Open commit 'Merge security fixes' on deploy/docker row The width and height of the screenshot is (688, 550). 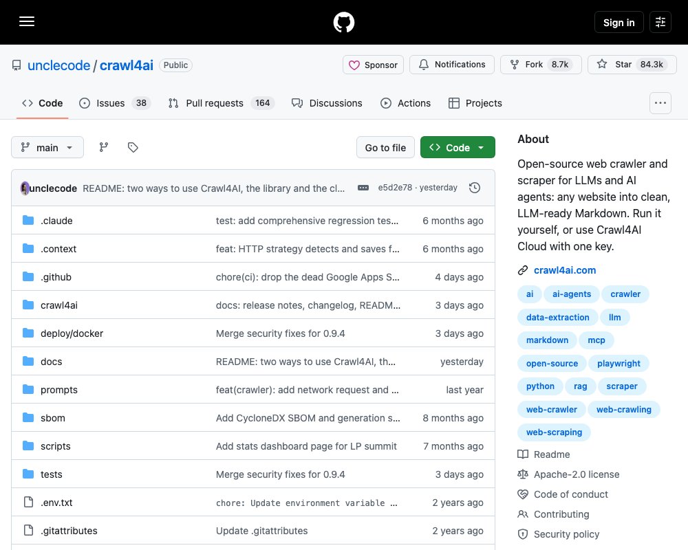pos(281,333)
